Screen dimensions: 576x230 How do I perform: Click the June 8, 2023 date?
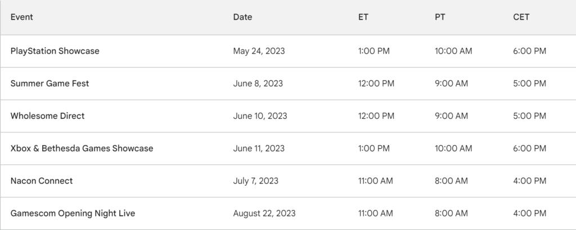tap(258, 84)
